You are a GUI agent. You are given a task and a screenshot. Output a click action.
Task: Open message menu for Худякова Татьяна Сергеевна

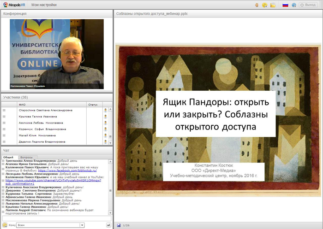3,194
